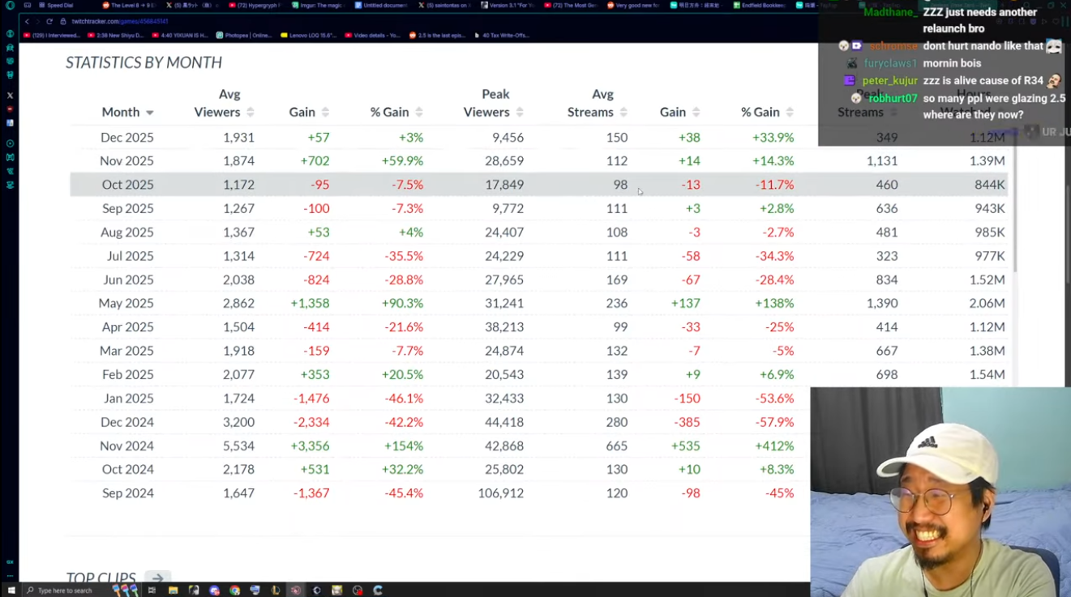The image size is (1071, 597).
Task: Open the 'I Interviewed...' bookmark
Action: (52, 36)
